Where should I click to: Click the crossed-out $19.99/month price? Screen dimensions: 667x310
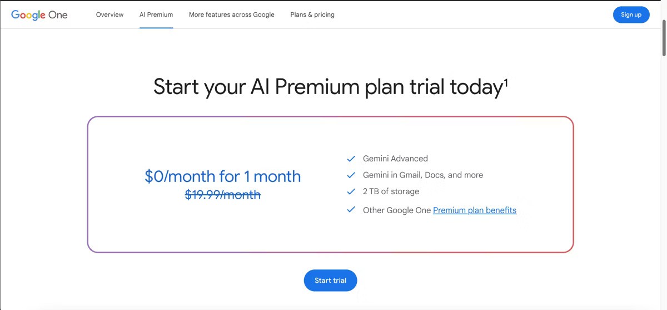point(222,194)
